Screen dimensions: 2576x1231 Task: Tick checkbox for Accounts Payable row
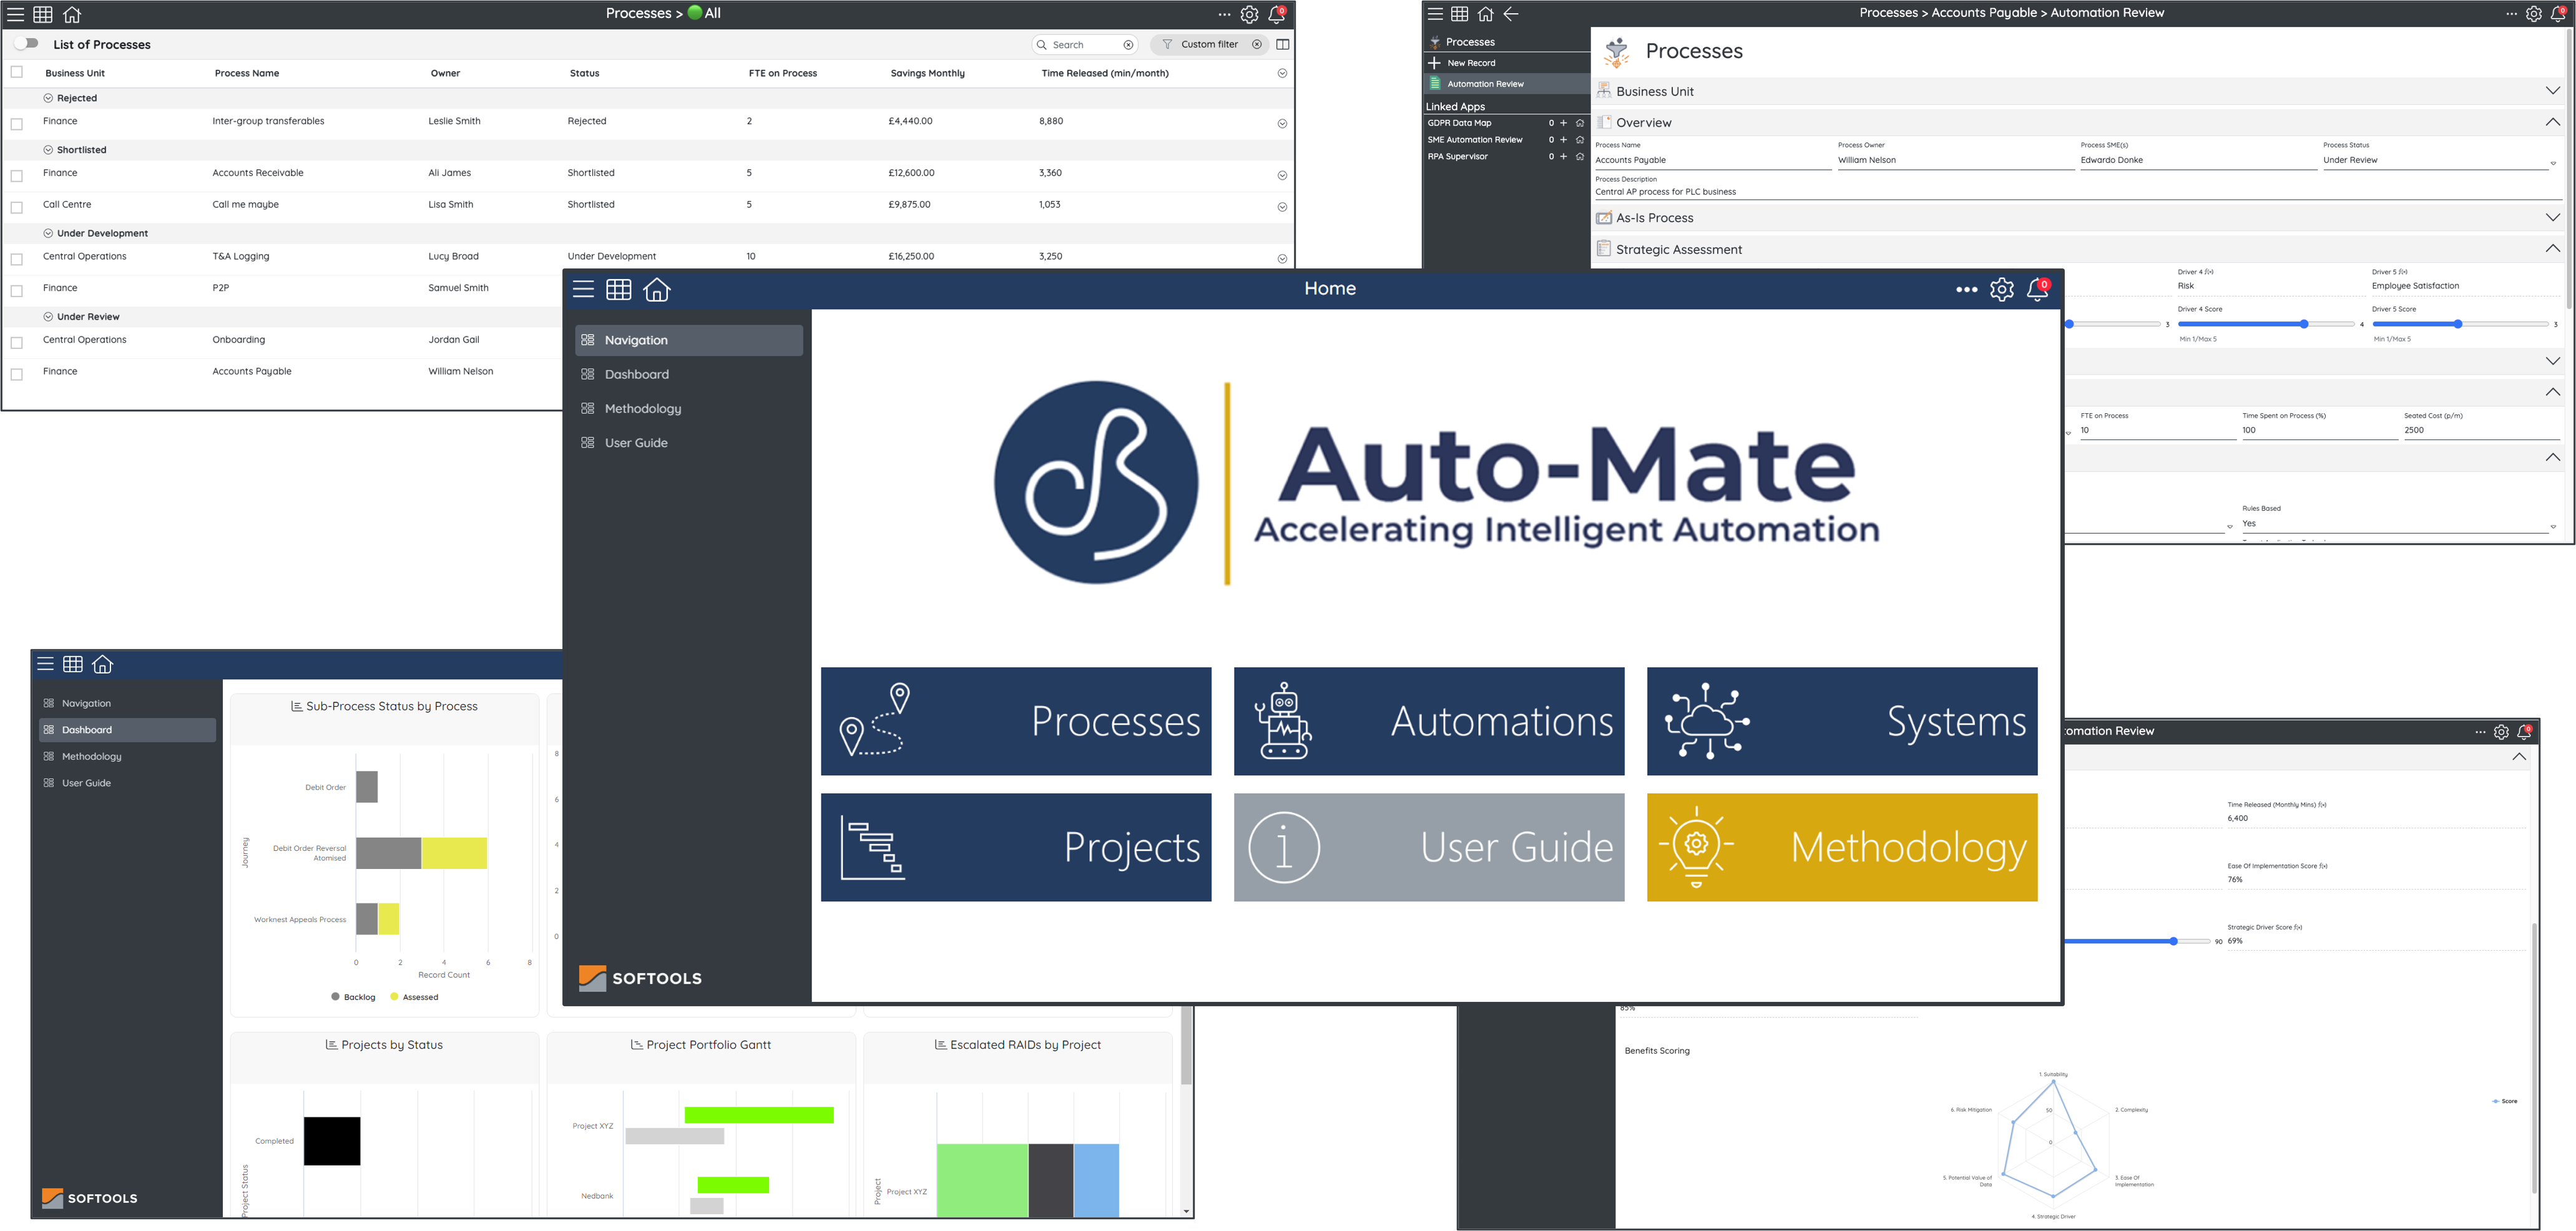16,374
